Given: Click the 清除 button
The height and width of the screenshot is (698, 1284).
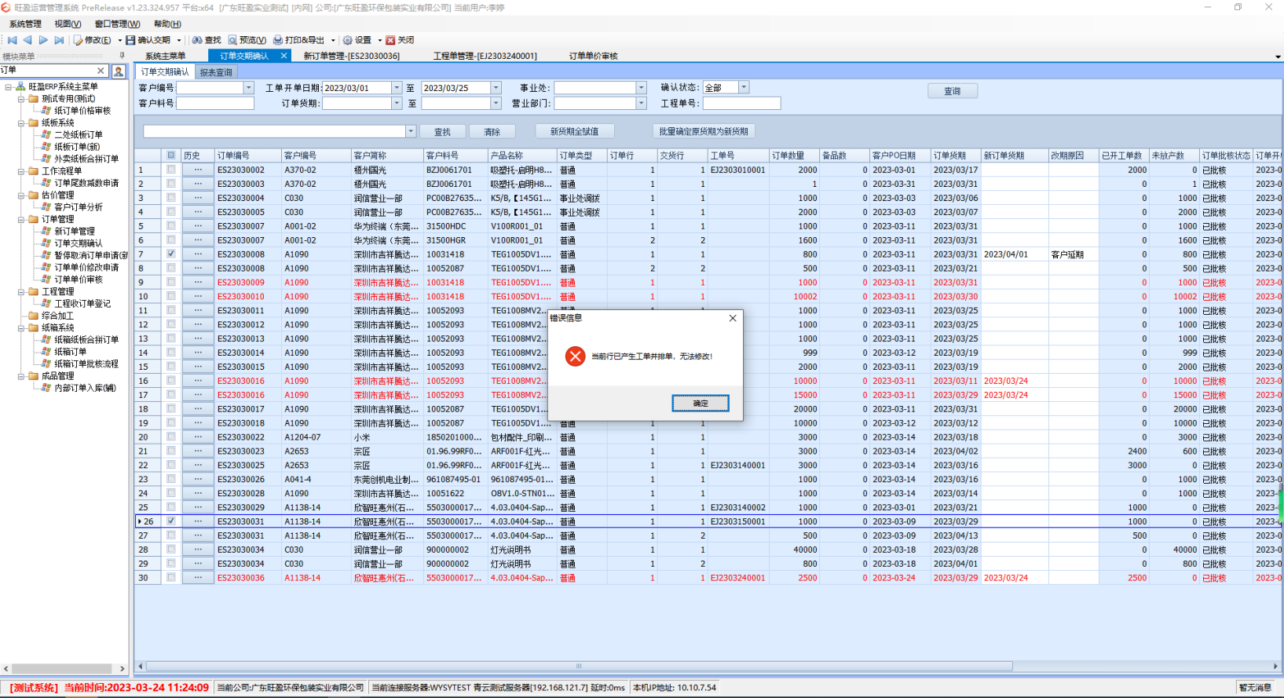Looking at the screenshot, I should click(x=492, y=132).
